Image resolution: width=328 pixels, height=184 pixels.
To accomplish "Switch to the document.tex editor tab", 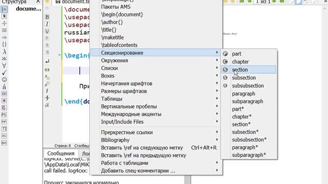I will pyautogui.click(x=73, y=2).
